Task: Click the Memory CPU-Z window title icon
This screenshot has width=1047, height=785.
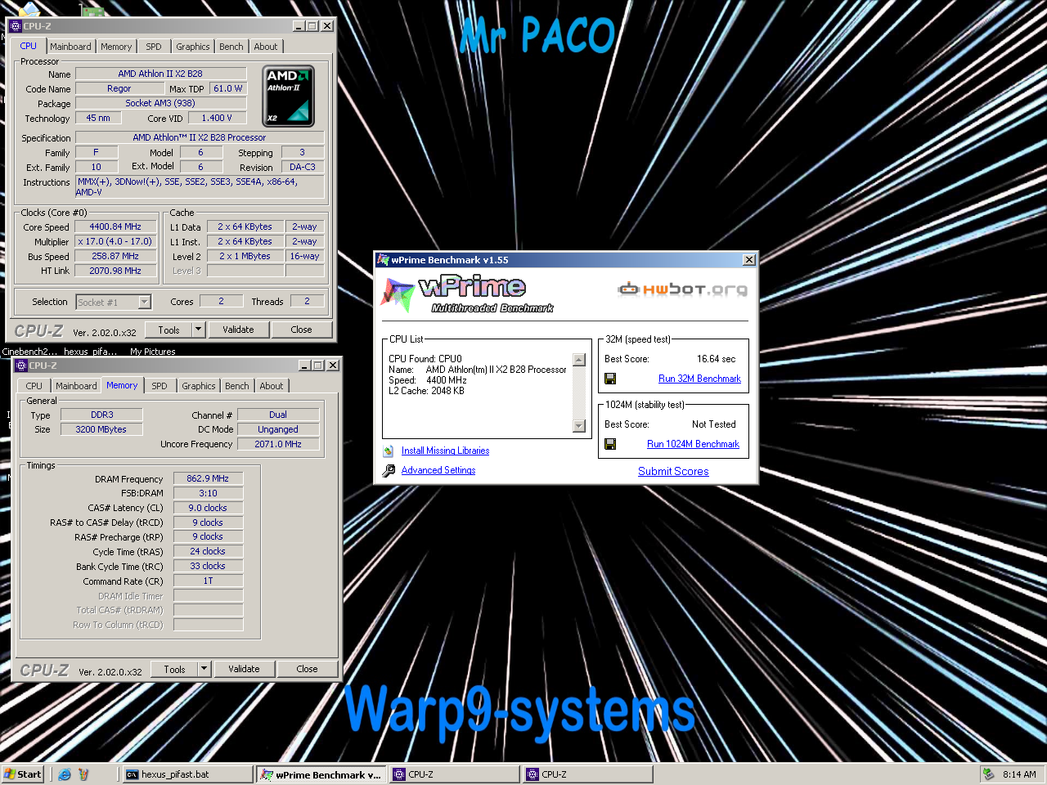Action: (21, 366)
